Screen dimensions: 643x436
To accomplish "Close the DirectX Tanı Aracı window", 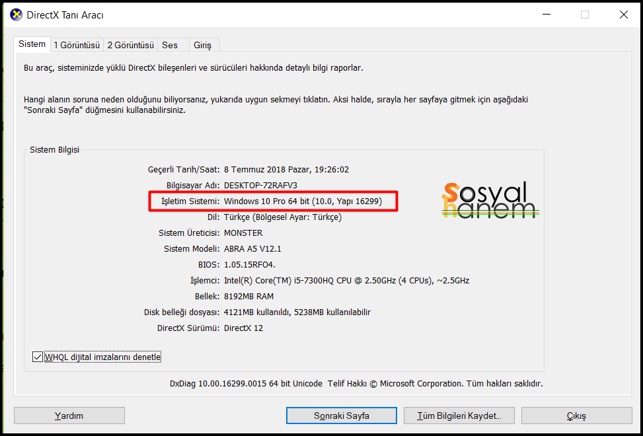I will pyautogui.click(x=623, y=15).
